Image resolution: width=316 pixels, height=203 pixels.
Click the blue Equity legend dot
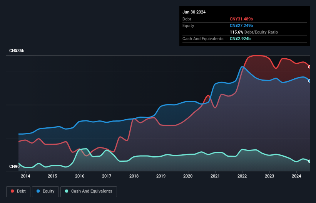click(x=39, y=191)
